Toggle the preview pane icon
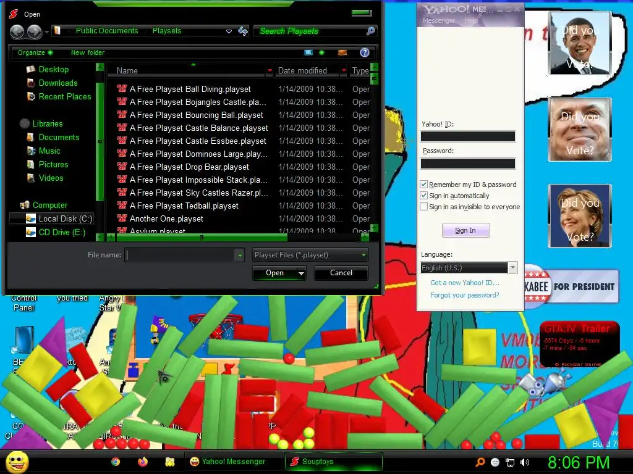Screen dimensions: 633x474 pos(342,52)
